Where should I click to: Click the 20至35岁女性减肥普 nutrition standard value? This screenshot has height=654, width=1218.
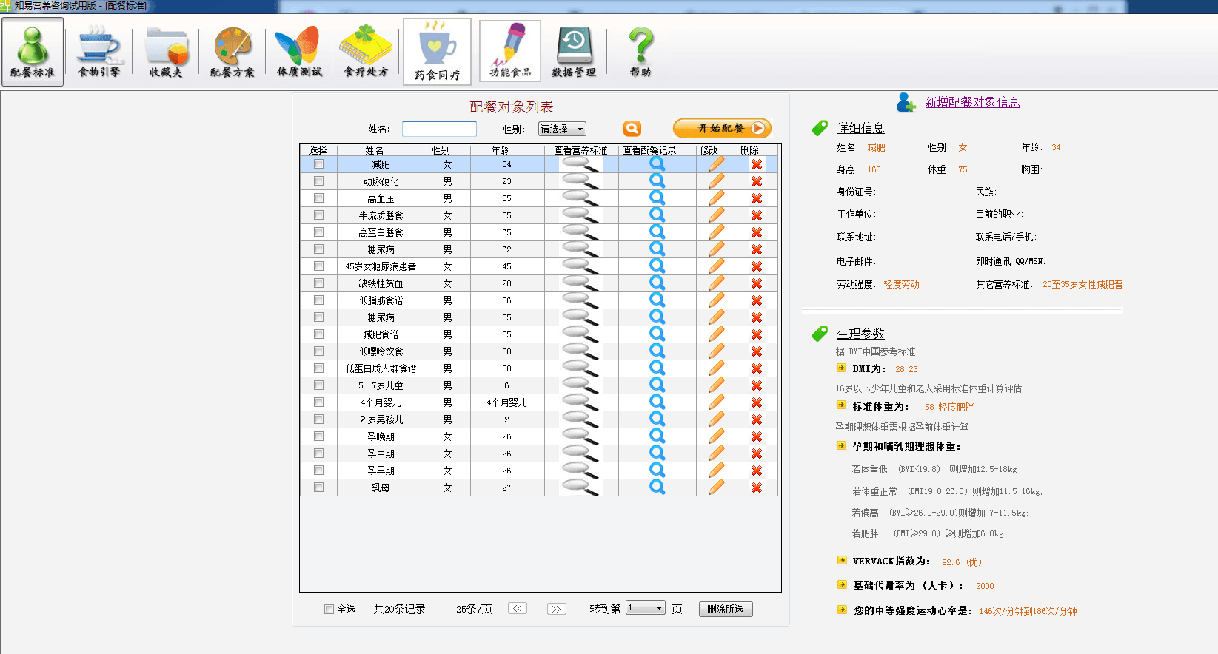pos(1083,284)
